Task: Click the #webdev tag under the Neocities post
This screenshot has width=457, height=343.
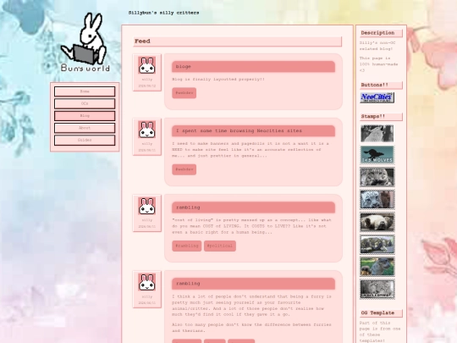Action: tap(184, 169)
